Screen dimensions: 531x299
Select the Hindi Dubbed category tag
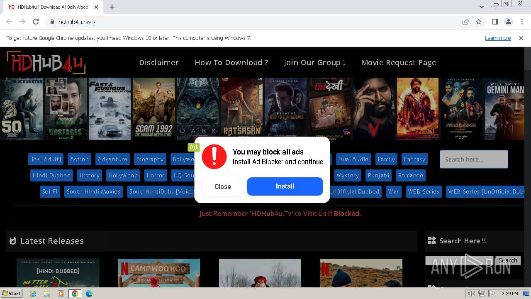pyautogui.click(x=52, y=175)
